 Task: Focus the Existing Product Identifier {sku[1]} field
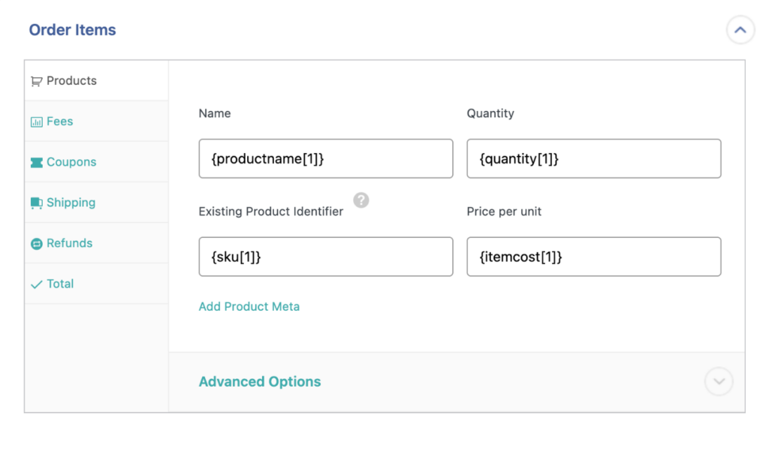pyautogui.click(x=326, y=257)
